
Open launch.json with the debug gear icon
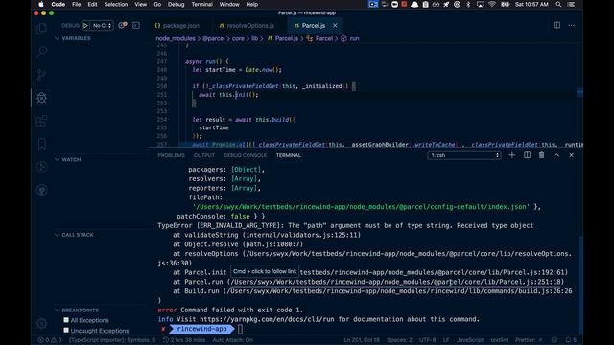pyautogui.click(x=123, y=26)
